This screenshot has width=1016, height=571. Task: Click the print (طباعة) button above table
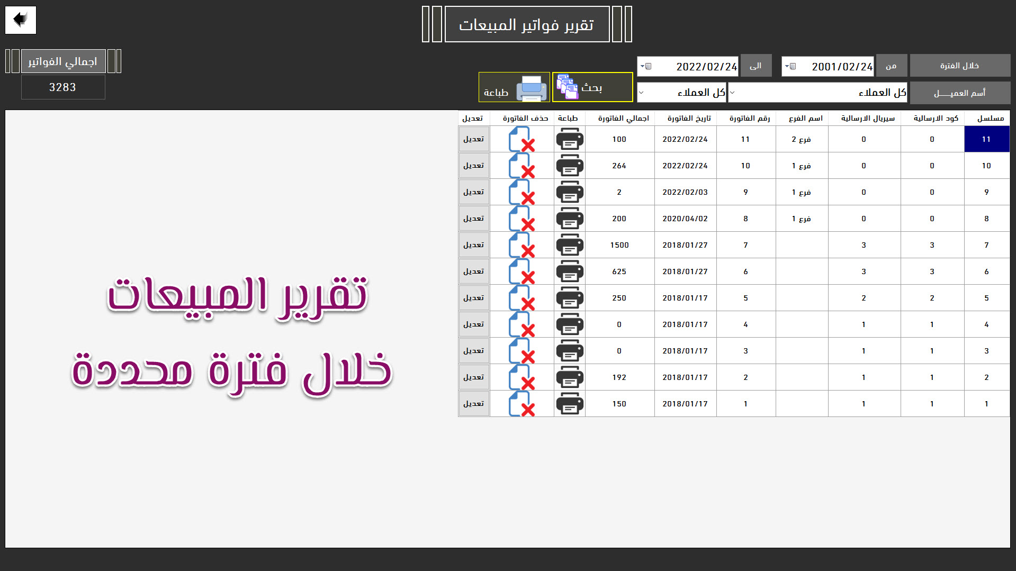point(514,87)
